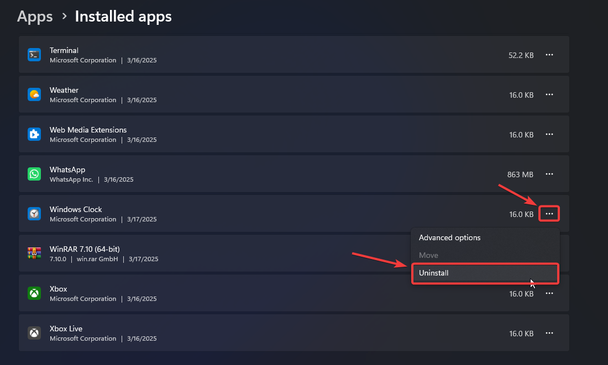This screenshot has width=608, height=365.
Task: Open the Terminal three-dot options menu
Action: pyautogui.click(x=549, y=55)
